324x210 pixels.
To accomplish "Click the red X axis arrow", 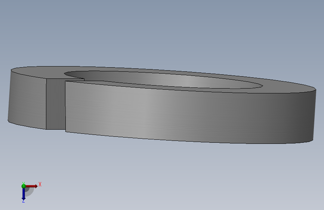I will pyautogui.click(x=31, y=186).
